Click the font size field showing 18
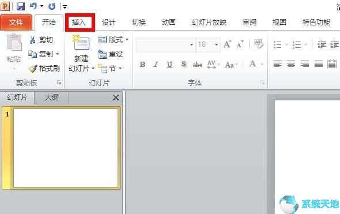Screen dimensions: 340x214 tap(205, 44)
